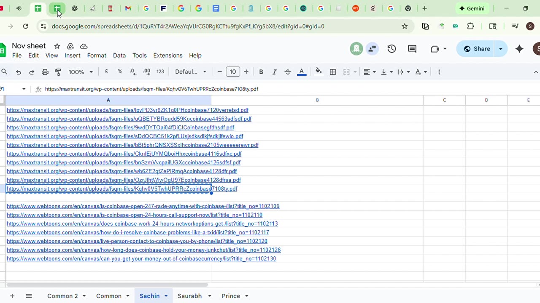Switch to the Saurabh sheet tab
Image resolution: width=540 pixels, height=303 pixels.
pos(189,296)
